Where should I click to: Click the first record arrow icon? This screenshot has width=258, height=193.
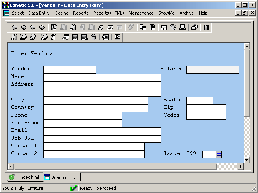[14, 28]
